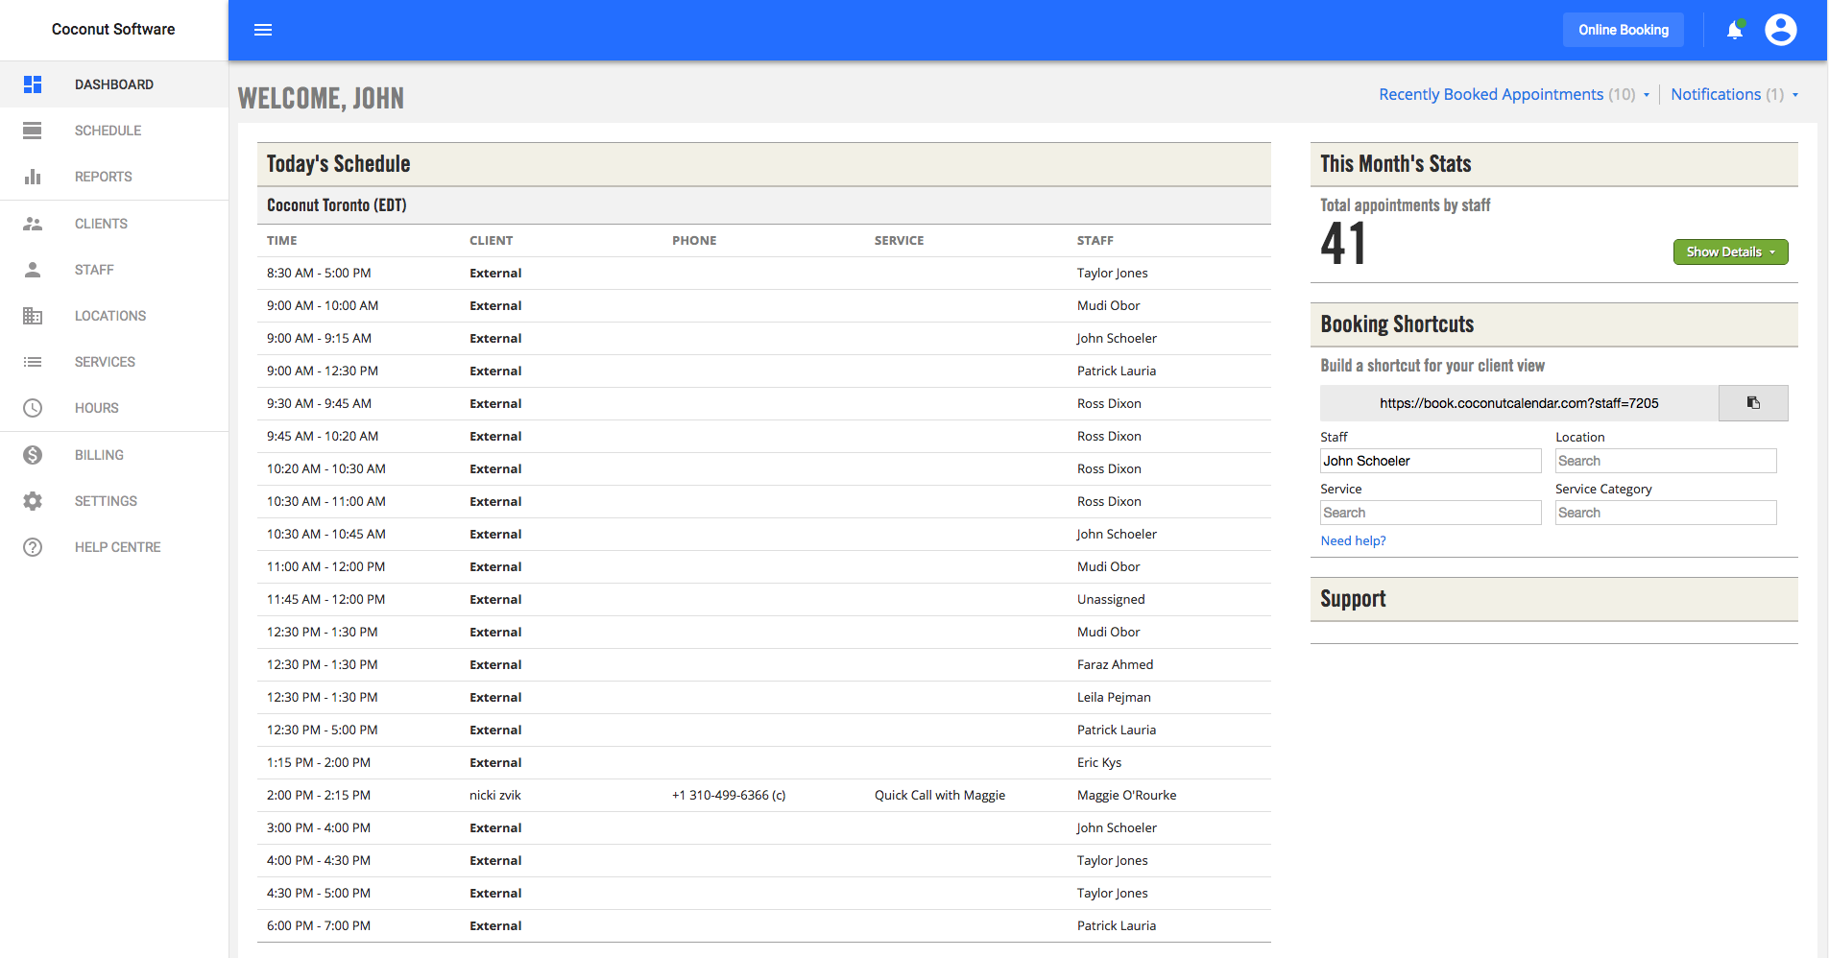The width and height of the screenshot is (1829, 958).
Task: Click the Service Category search field
Action: click(x=1666, y=513)
